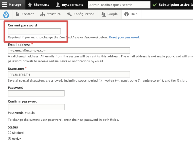Click the Configuration wrench icon
This screenshot has width=193, height=144.
(69, 14)
